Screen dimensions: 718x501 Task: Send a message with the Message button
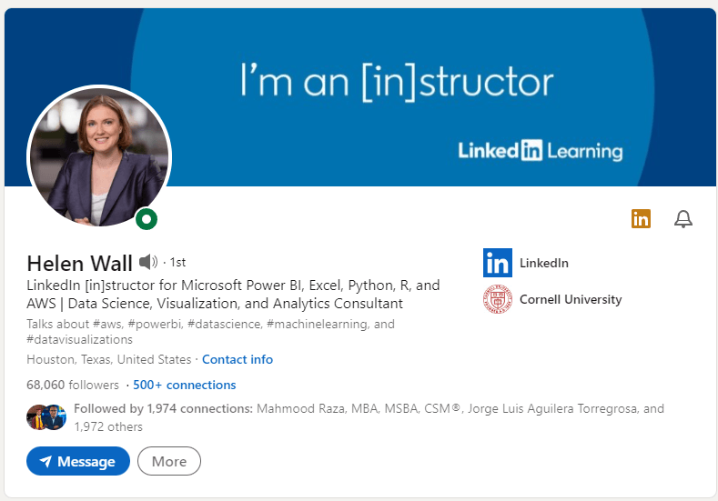(78, 461)
